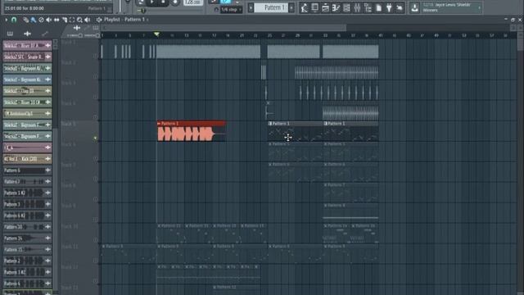The image size is (524, 295).
Task: Click the playlist horizontal scrollbar thumb
Action: pos(224,28)
